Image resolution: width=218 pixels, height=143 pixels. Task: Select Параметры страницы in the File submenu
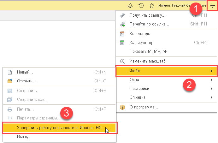59,118
